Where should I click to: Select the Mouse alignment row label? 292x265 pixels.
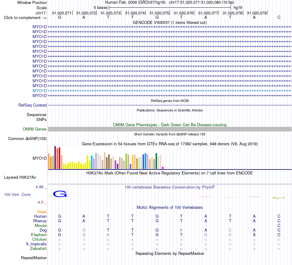coord(41,226)
